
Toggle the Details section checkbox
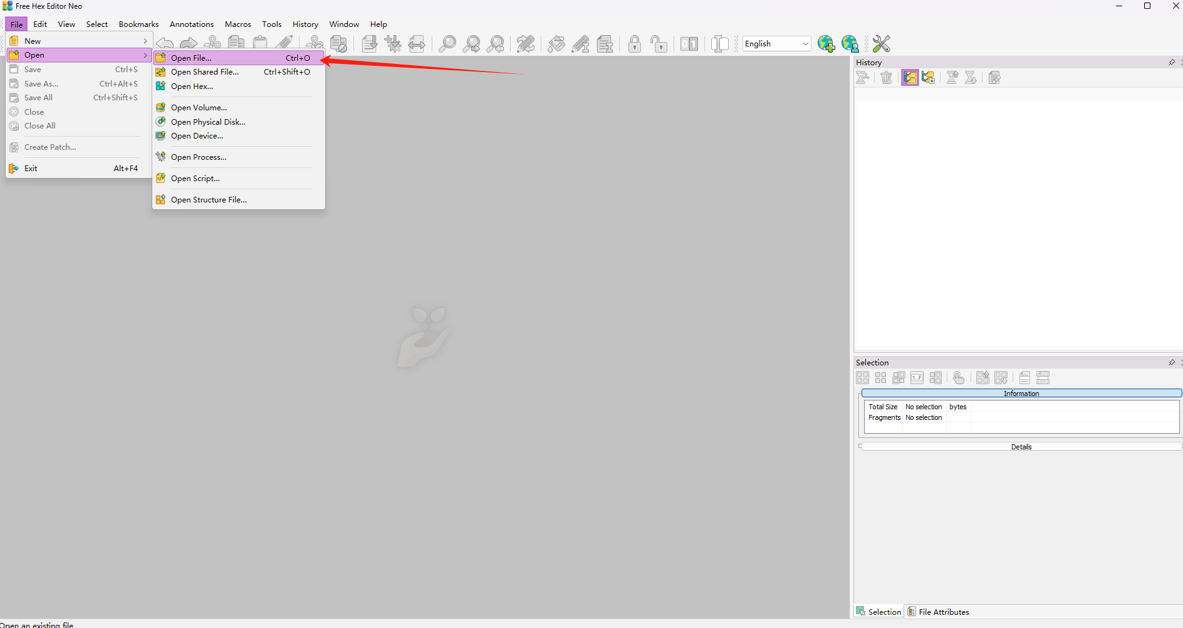pos(860,446)
